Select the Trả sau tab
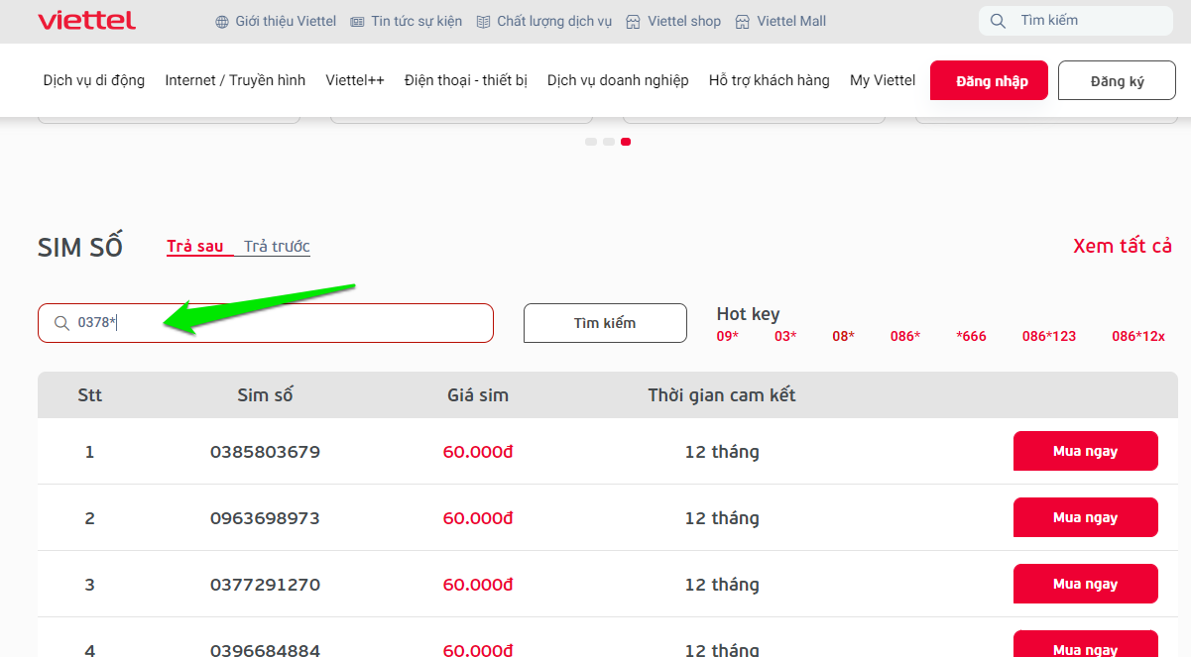The image size is (1191, 657). 195,247
